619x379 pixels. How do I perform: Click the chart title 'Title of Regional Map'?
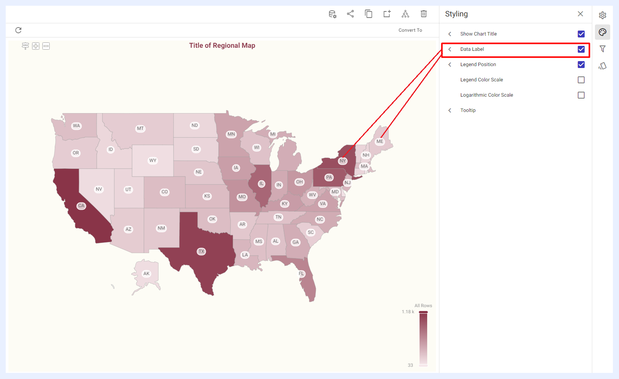pos(222,45)
